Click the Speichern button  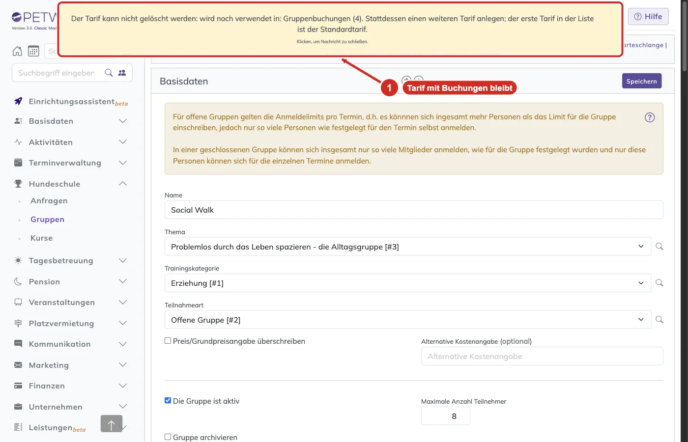pyautogui.click(x=642, y=81)
